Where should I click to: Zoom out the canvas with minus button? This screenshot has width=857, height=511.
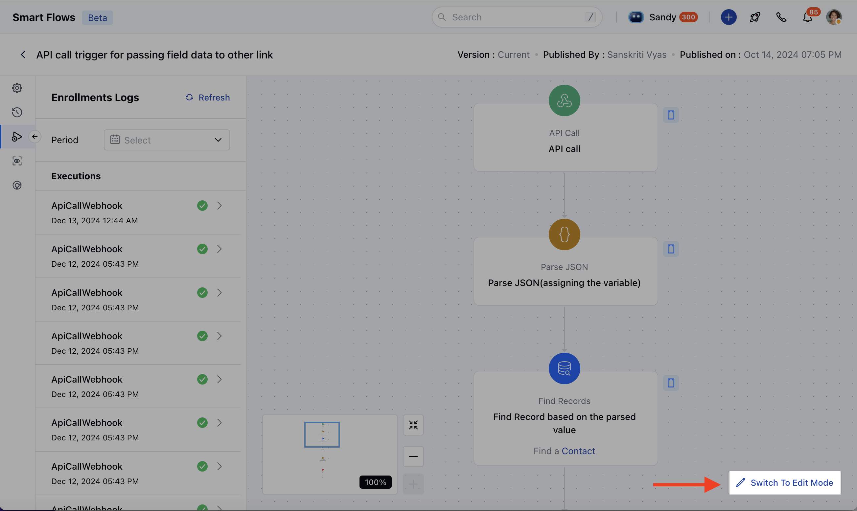point(413,456)
